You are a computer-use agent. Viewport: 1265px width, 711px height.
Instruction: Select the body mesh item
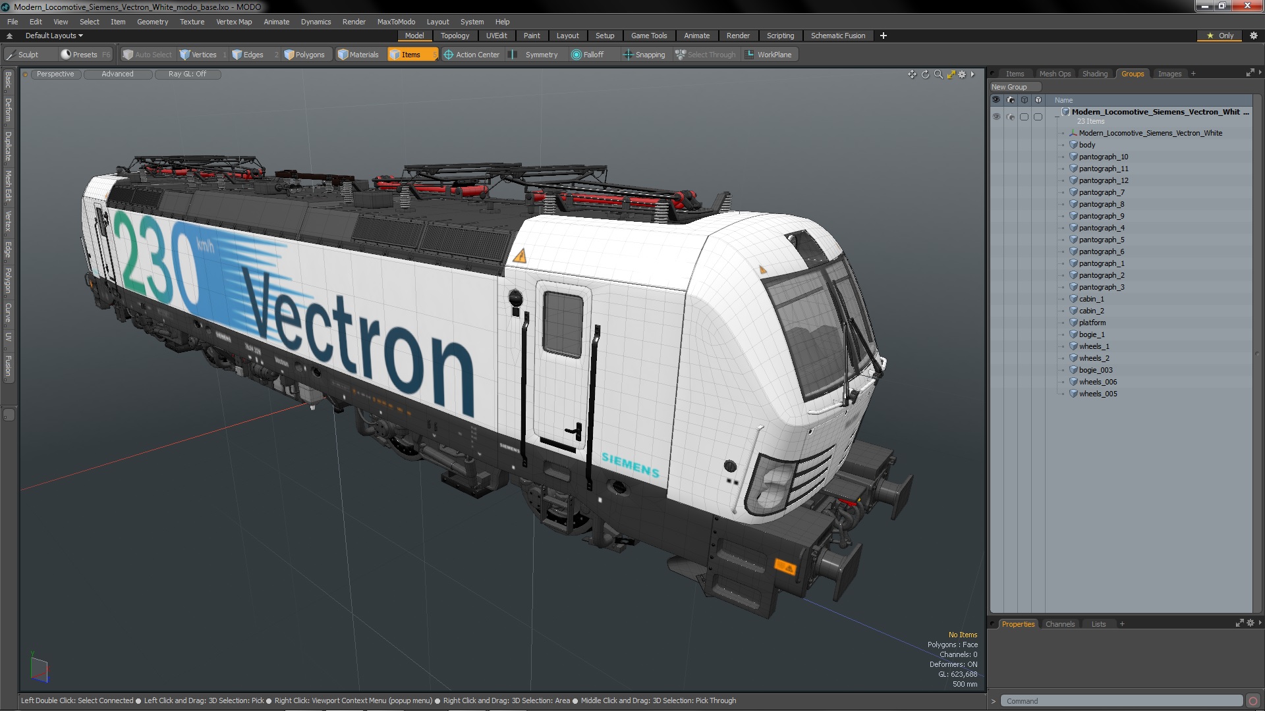[1087, 145]
